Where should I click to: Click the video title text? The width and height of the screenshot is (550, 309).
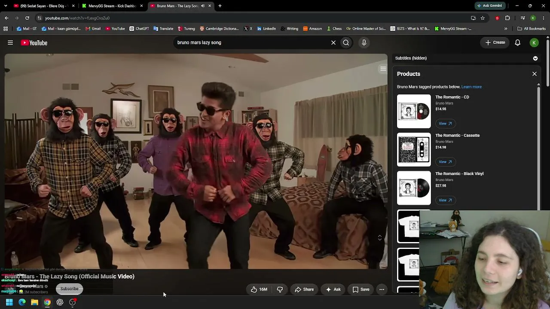70,276
